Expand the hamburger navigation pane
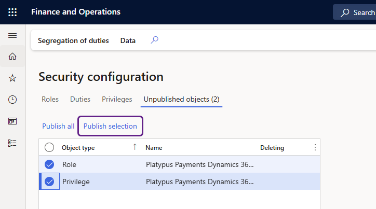 pyautogui.click(x=12, y=35)
